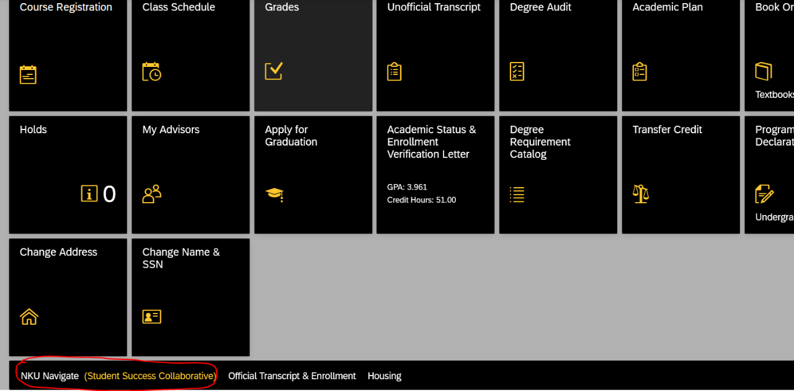The height and width of the screenshot is (391, 794).
Task: Click the Change Name & SSN ID icon
Action: 151,316
